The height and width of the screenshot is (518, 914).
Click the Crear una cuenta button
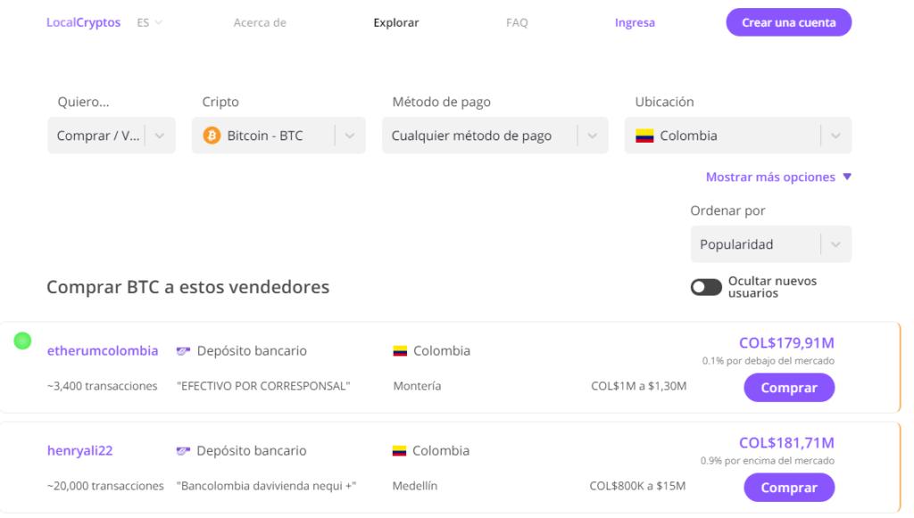coord(789,22)
